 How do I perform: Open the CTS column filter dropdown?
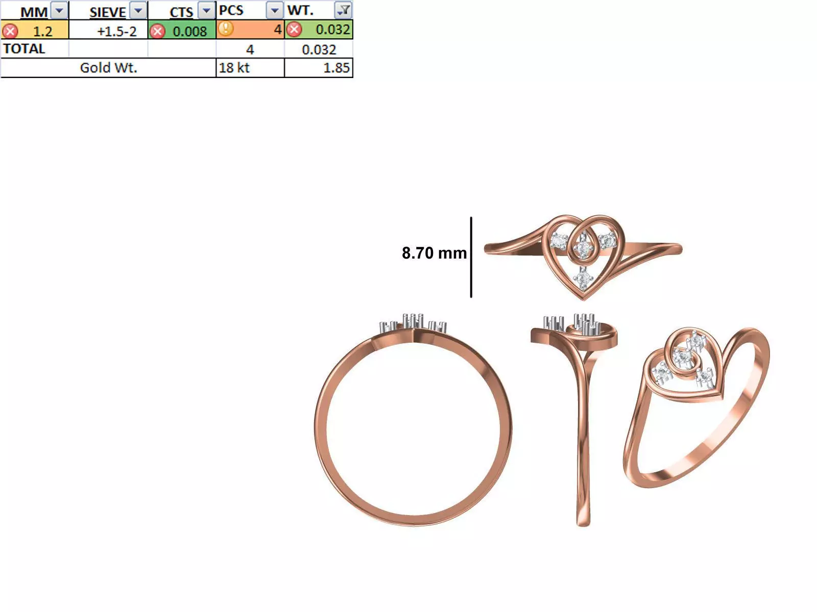206,10
